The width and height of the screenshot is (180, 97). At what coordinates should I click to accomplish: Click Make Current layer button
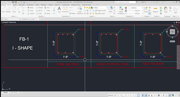point(100,11)
